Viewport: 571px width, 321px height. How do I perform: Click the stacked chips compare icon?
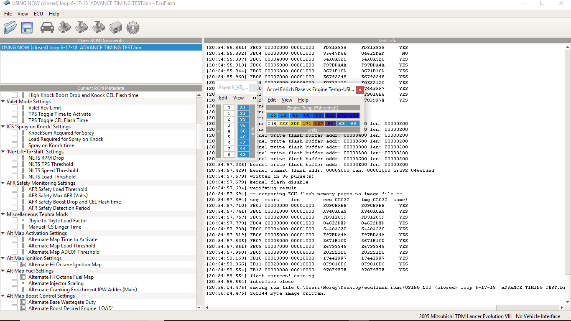pyautogui.click(x=116, y=28)
